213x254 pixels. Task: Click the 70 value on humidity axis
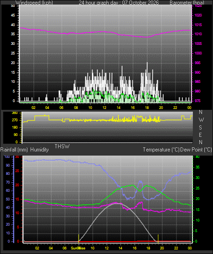click(8, 182)
